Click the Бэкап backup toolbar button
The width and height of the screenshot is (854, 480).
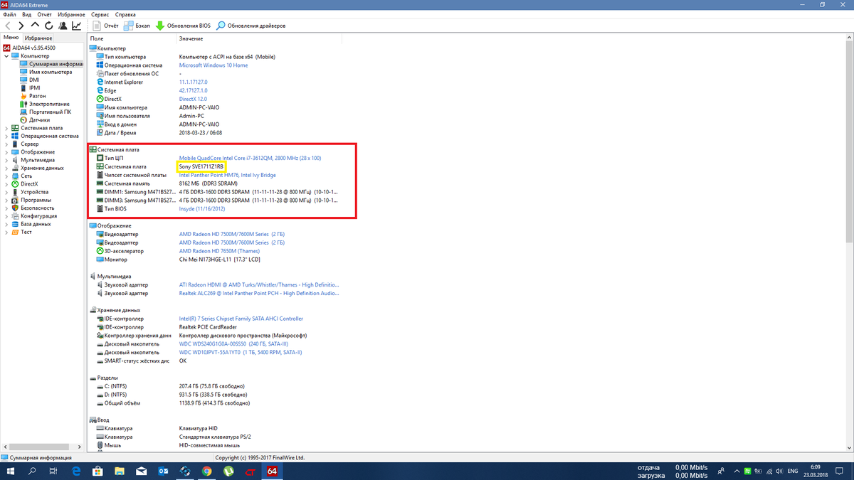click(x=137, y=26)
